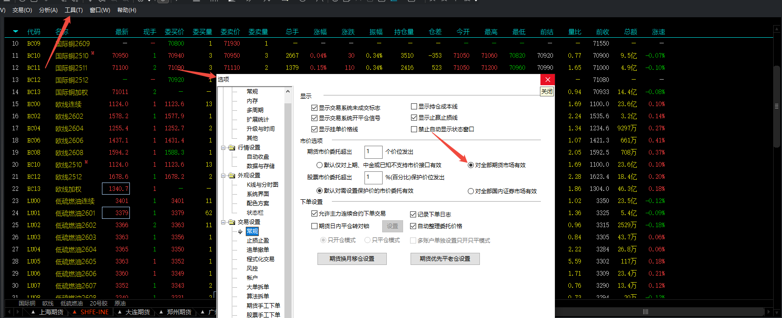Click the 期货换月移仓设置 button
782x318 pixels.
[x=352, y=259]
